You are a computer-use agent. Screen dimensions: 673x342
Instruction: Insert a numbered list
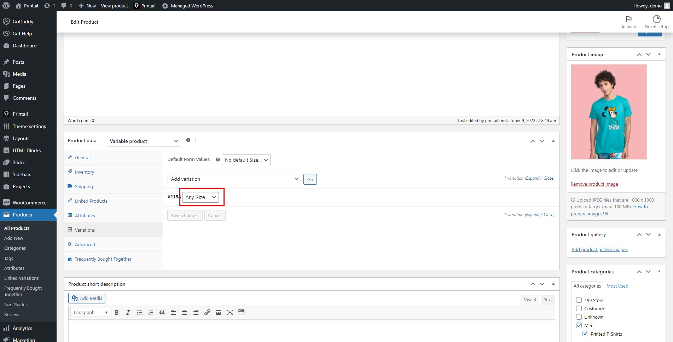click(151, 312)
